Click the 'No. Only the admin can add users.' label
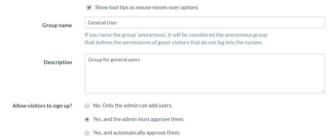 click(133, 105)
